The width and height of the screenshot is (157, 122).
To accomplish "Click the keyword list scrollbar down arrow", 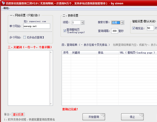I will coord(51,104).
